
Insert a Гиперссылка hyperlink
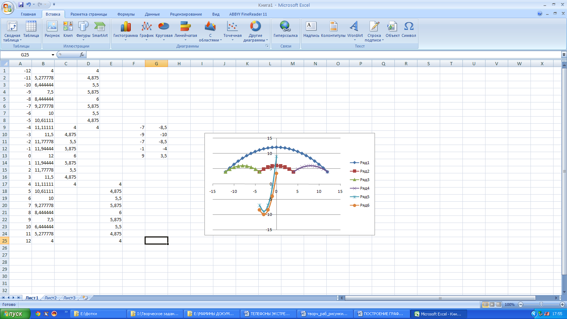285,29
